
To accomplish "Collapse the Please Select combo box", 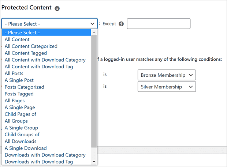I will point(49,23).
